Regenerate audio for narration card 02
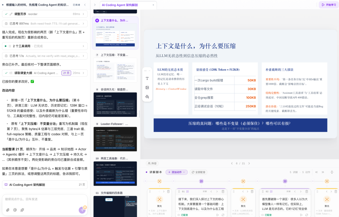 click(307, 215)
